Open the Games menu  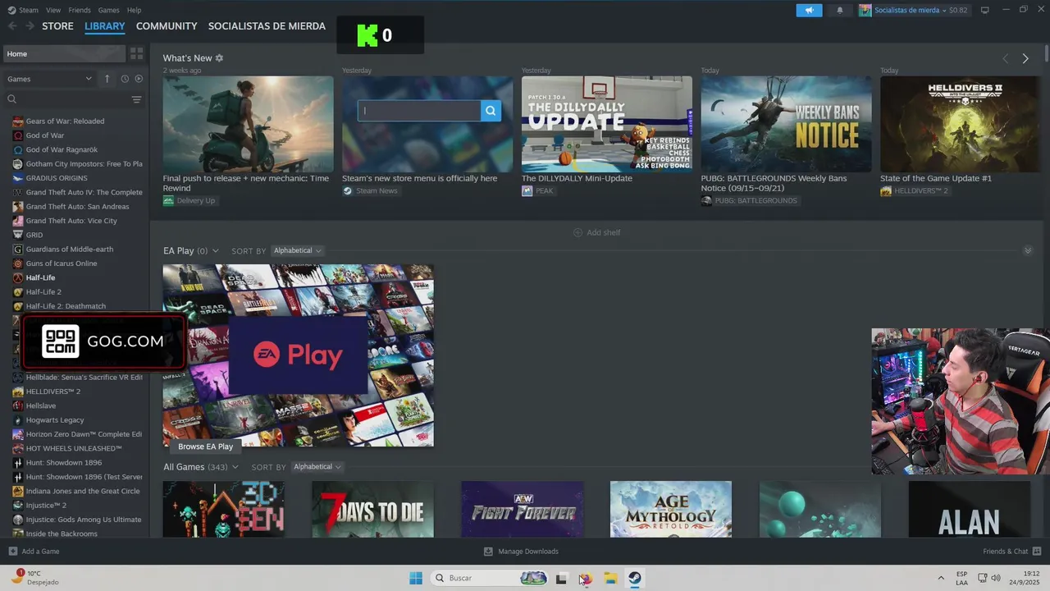(x=108, y=10)
